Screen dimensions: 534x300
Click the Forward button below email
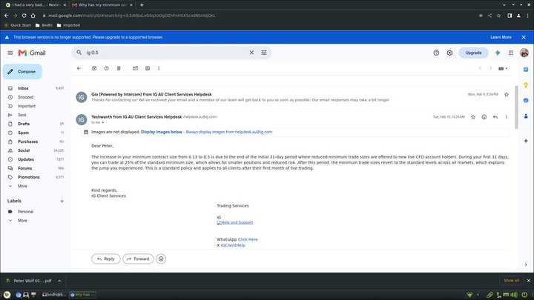[138, 259]
